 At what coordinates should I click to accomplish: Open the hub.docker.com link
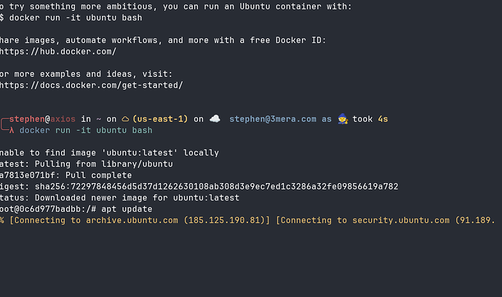click(x=58, y=52)
